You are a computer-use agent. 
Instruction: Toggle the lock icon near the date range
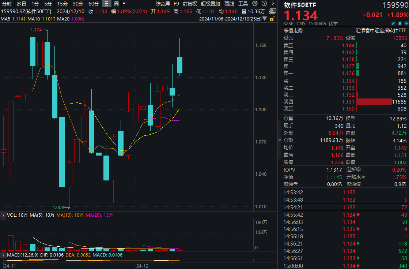tap(273, 19)
